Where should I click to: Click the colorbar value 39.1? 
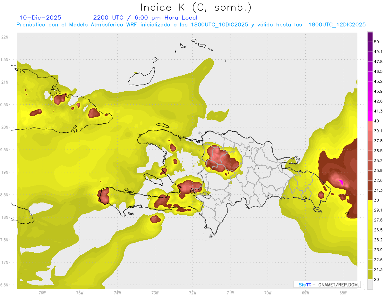click(x=378, y=131)
